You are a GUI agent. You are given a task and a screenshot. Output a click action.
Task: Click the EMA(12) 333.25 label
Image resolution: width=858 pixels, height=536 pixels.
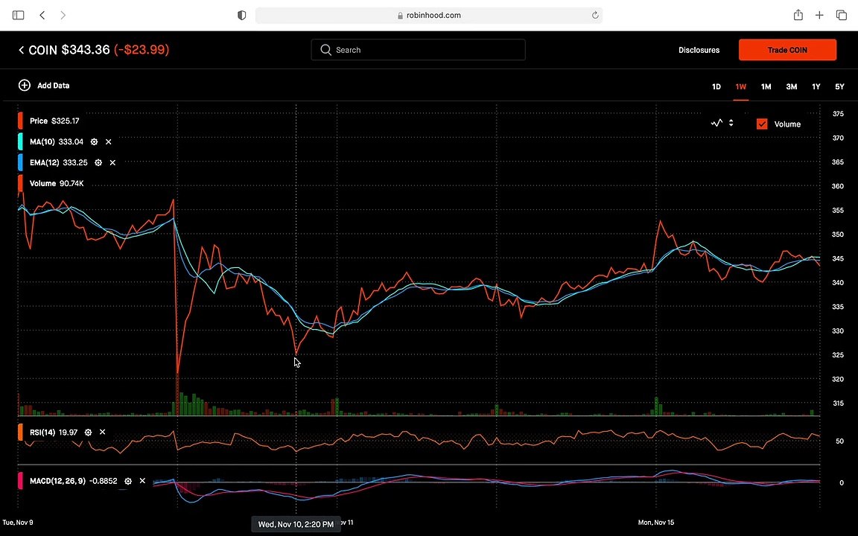[59, 162]
